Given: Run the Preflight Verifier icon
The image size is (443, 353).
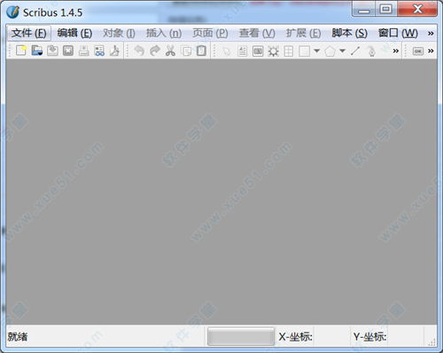Looking at the screenshot, I should pos(99,51).
